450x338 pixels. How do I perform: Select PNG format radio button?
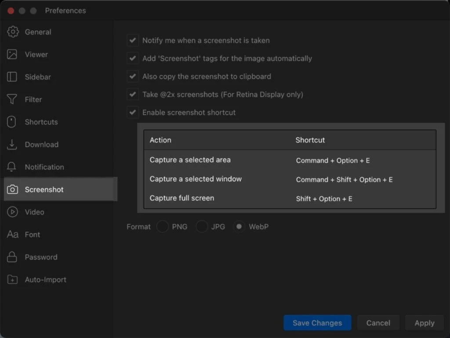pos(163,227)
